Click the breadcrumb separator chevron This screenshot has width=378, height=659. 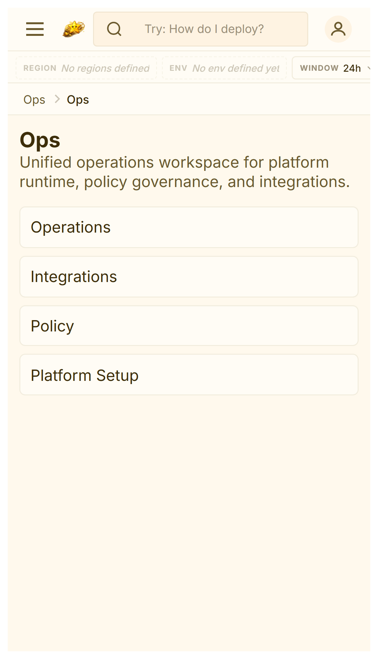[57, 99]
